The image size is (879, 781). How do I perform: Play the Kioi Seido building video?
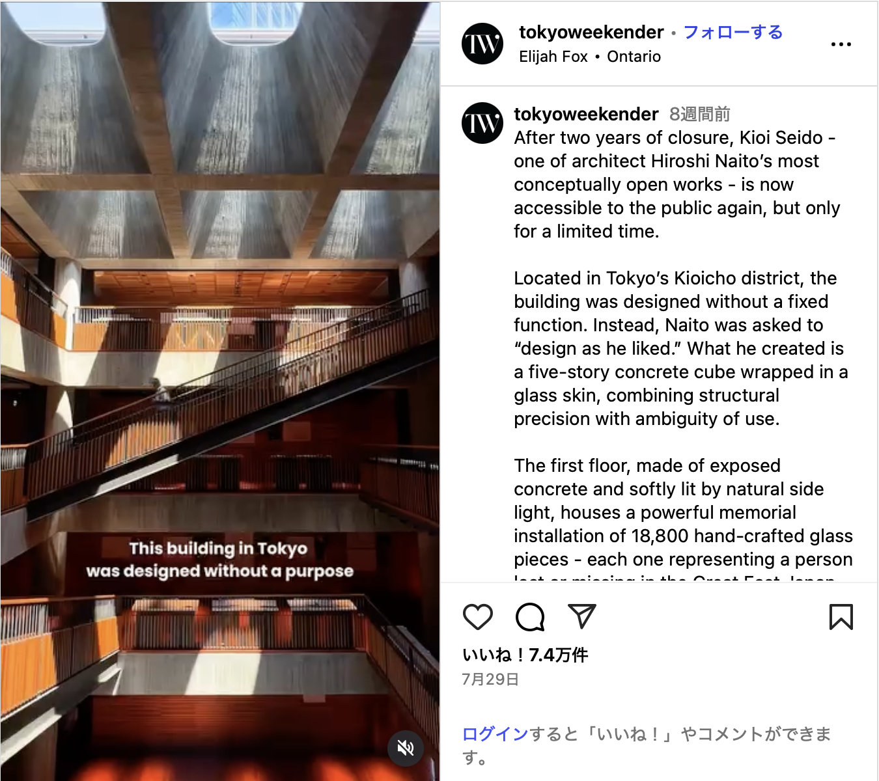220,390
